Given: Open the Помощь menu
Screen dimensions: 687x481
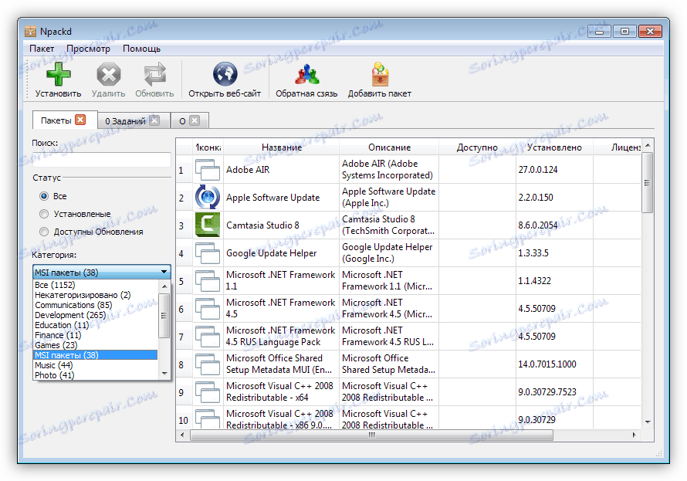Looking at the screenshot, I should (x=141, y=49).
